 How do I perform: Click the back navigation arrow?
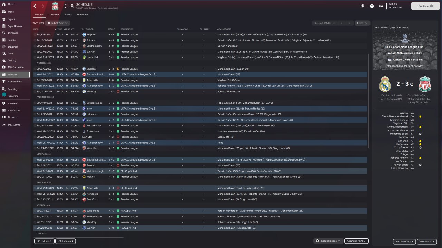(x=35, y=6)
